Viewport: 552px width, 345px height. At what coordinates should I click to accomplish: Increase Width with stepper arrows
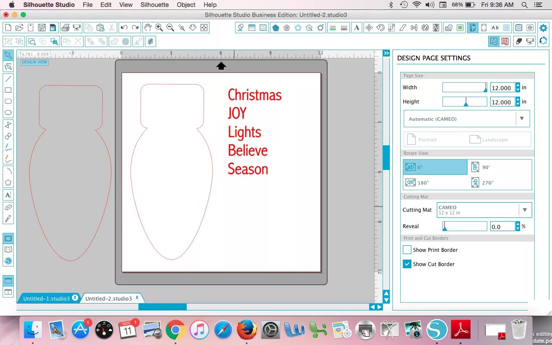click(x=518, y=88)
